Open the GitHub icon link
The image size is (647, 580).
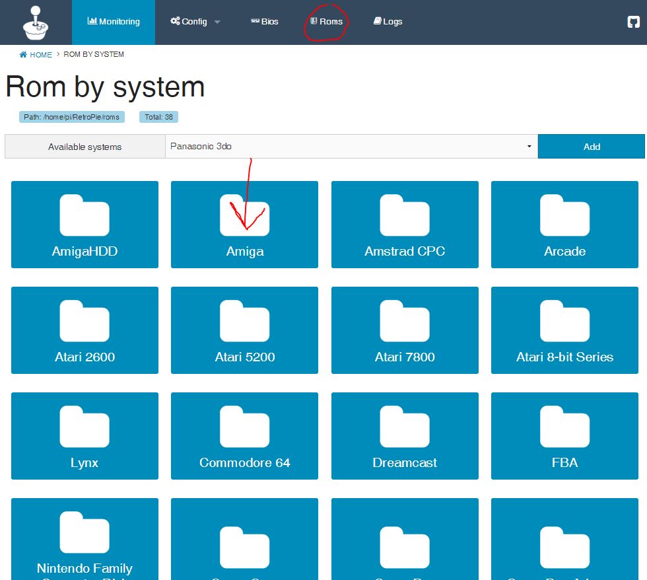633,22
